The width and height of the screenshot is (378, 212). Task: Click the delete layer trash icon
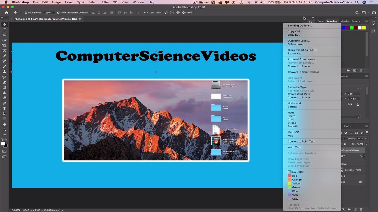coord(361,209)
